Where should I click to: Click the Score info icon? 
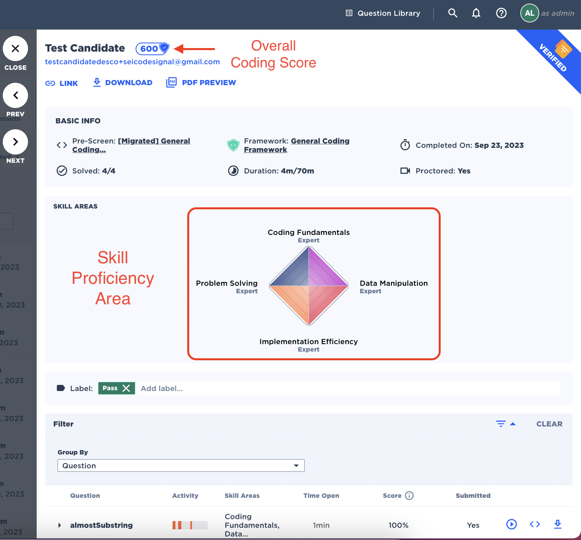pos(409,495)
